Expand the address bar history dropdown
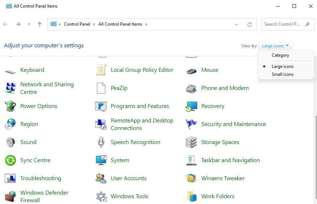This screenshot has height=204, width=317. tap(236, 25)
